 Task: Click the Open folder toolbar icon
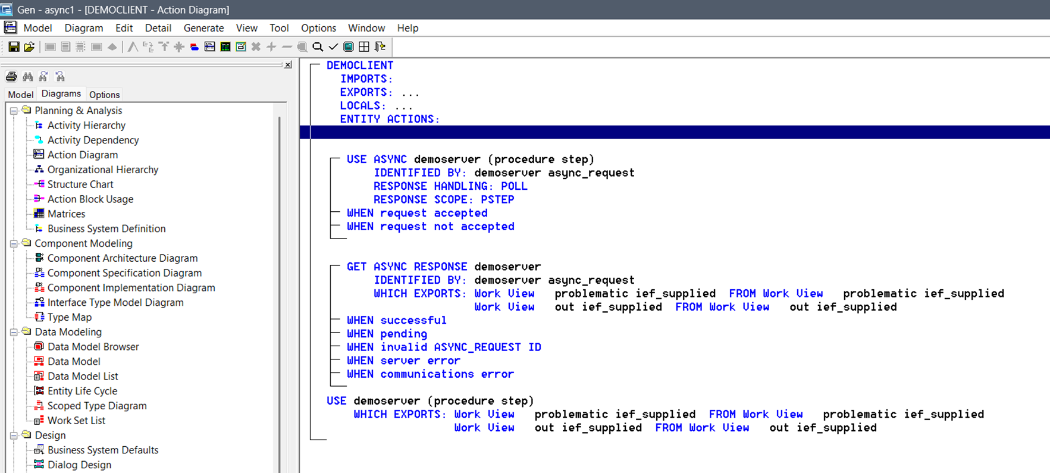click(x=29, y=47)
